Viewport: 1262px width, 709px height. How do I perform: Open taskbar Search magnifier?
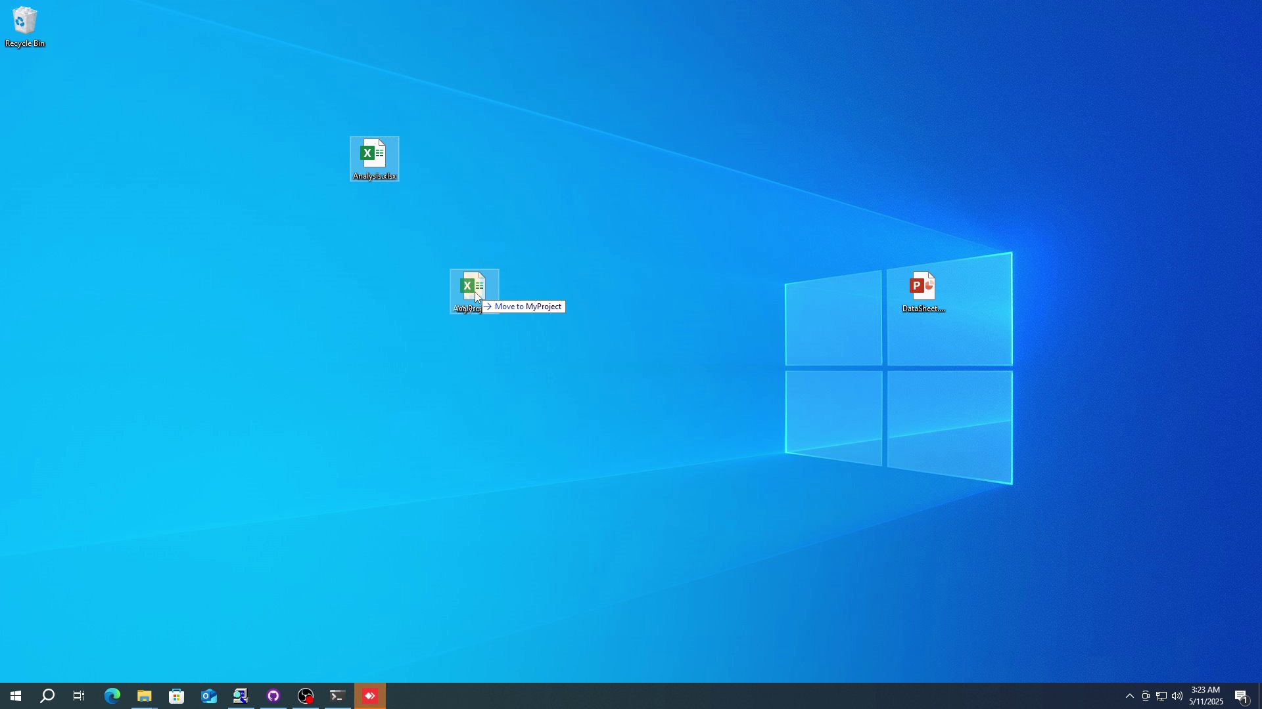click(x=47, y=696)
